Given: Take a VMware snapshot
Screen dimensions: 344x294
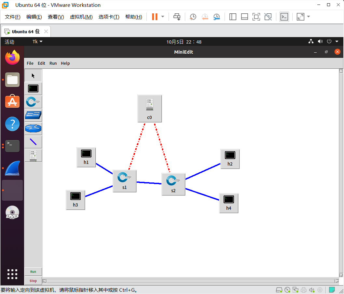Looking at the screenshot, I should 193,17.
